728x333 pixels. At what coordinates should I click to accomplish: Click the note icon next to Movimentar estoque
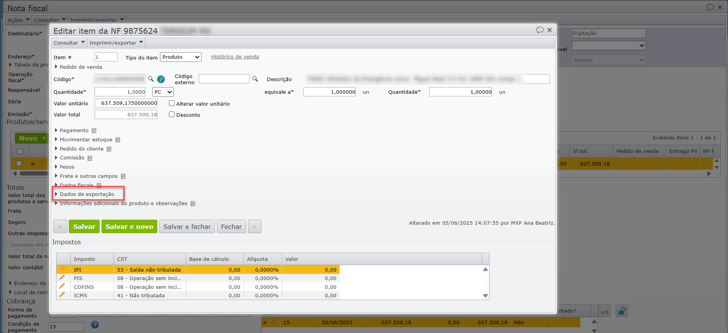[x=118, y=140]
